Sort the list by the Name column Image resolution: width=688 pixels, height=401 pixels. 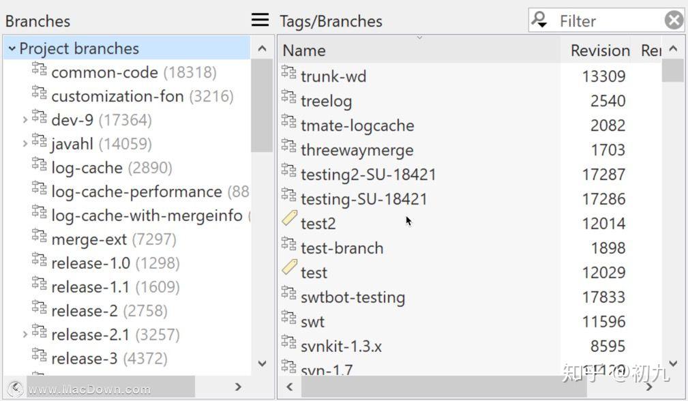tap(303, 50)
